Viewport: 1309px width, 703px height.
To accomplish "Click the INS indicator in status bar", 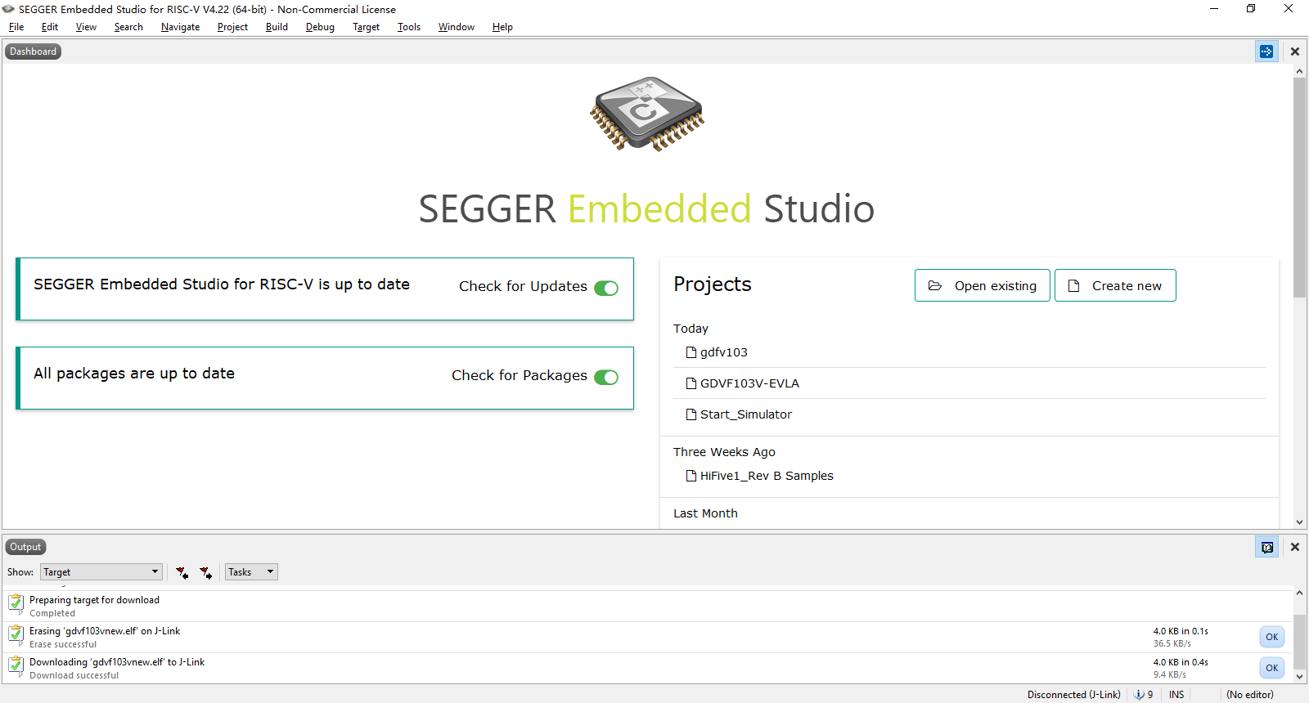I will (1176, 695).
